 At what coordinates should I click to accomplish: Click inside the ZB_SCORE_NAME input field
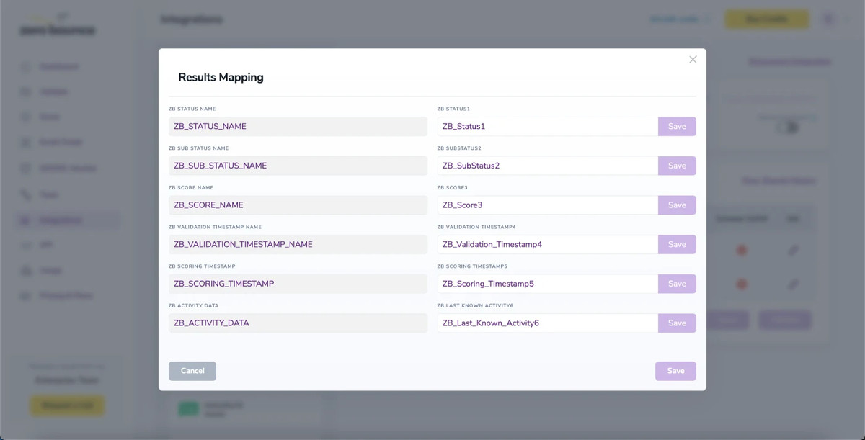tap(298, 205)
